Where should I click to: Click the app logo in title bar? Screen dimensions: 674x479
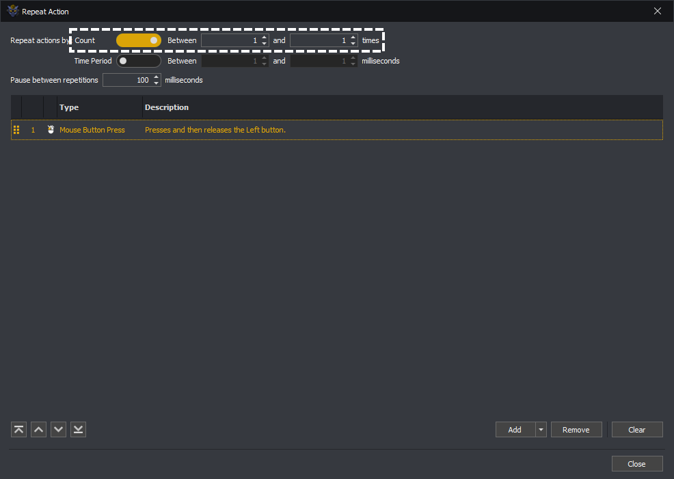(x=13, y=11)
